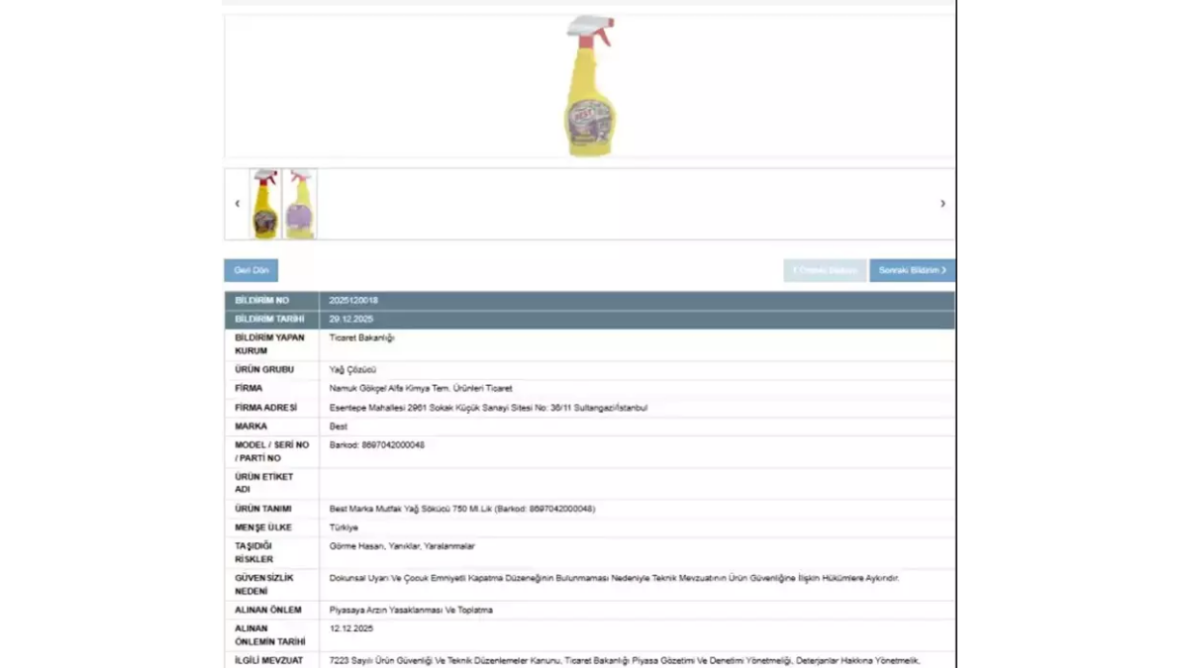This screenshot has height=668, width=1188.
Task: Click the right carousel arrow
Action: pyautogui.click(x=942, y=204)
